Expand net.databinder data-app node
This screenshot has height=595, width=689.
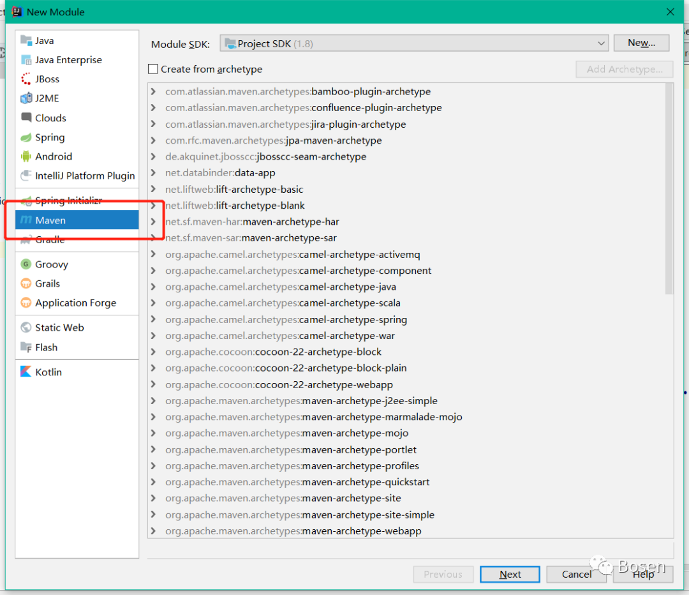tap(153, 173)
